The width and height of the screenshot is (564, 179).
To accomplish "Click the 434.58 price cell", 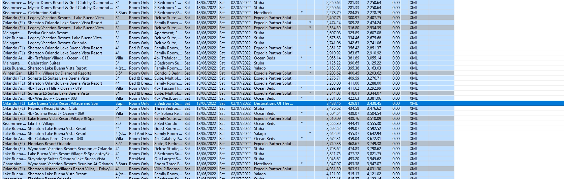I will point(353,108).
